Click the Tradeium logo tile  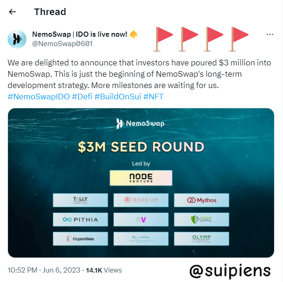tap(141, 200)
